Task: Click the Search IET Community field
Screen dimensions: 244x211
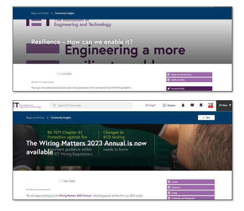Action: click(x=91, y=105)
